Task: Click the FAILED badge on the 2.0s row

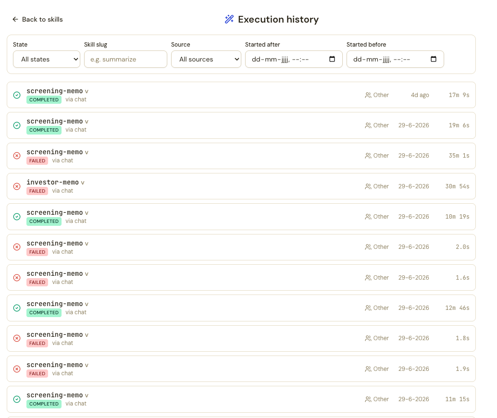Action: (37, 252)
